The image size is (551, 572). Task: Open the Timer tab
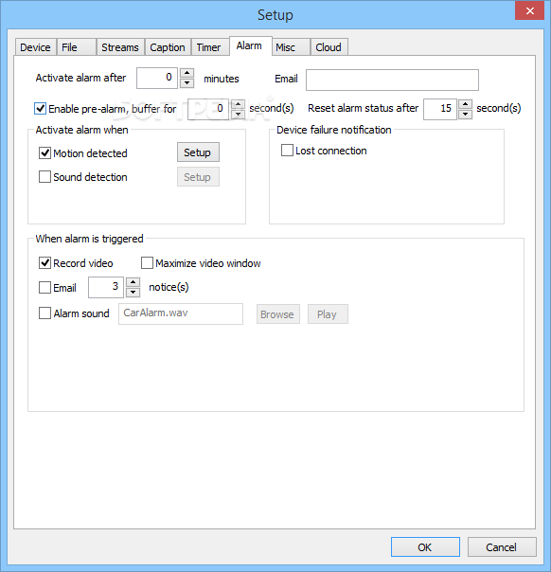point(210,47)
